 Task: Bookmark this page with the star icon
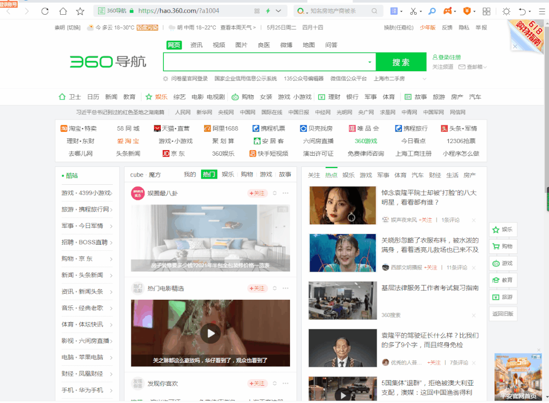click(x=80, y=11)
